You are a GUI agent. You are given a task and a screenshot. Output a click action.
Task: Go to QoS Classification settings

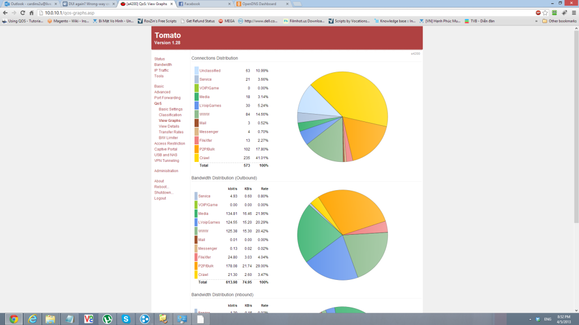170,115
